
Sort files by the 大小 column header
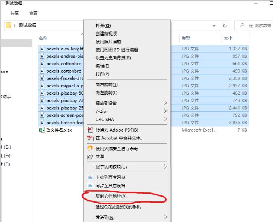pos(228,38)
